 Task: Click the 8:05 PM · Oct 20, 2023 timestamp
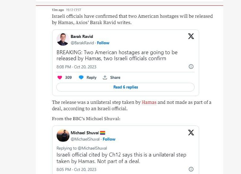[x=76, y=169]
